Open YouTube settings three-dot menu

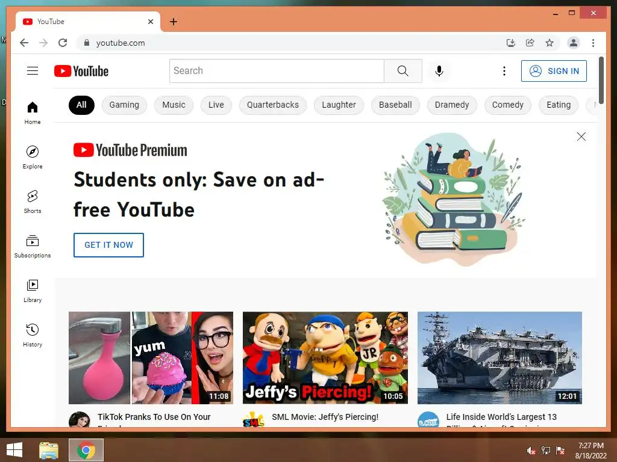504,71
